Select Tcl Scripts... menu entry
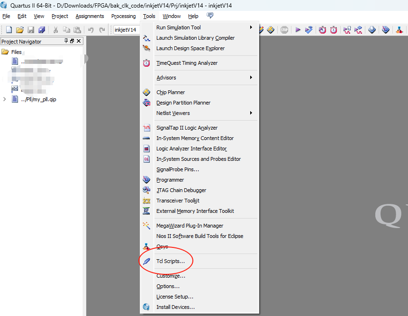Screen dimensions: 408x316 [x=199, y=261]
